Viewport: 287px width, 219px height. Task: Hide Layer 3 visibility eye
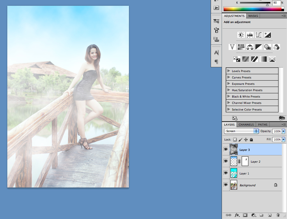coord(226,150)
